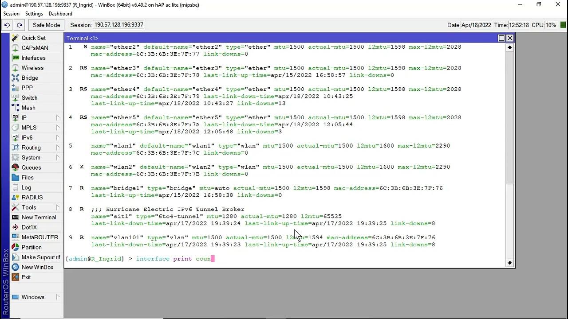
Task: Open the Switch sidebar entry
Action: click(x=29, y=97)
